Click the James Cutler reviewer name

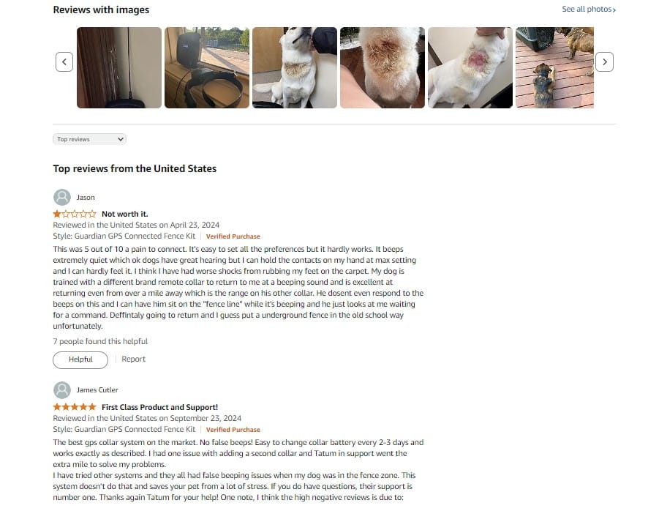point(97,389)
